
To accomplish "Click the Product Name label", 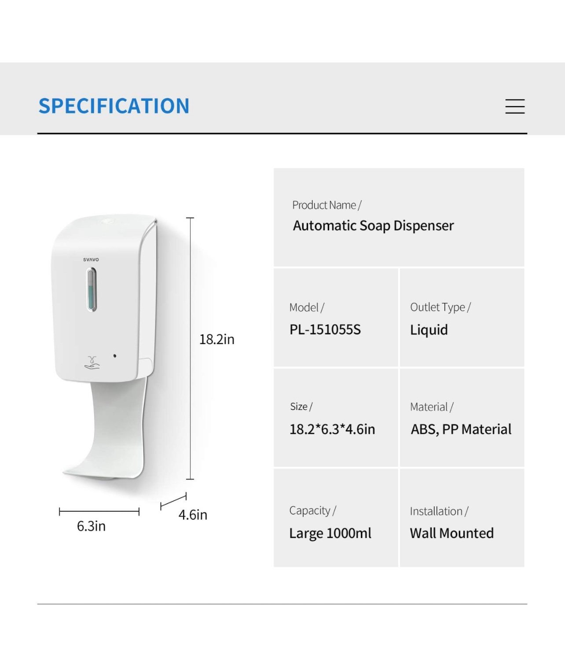I will pyautogui.click(x=327, y=205).
